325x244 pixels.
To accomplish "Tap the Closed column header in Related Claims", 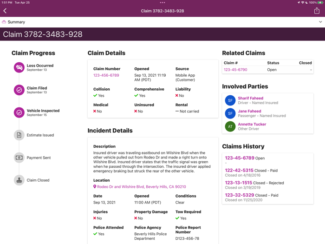I will tap(305, 63).
